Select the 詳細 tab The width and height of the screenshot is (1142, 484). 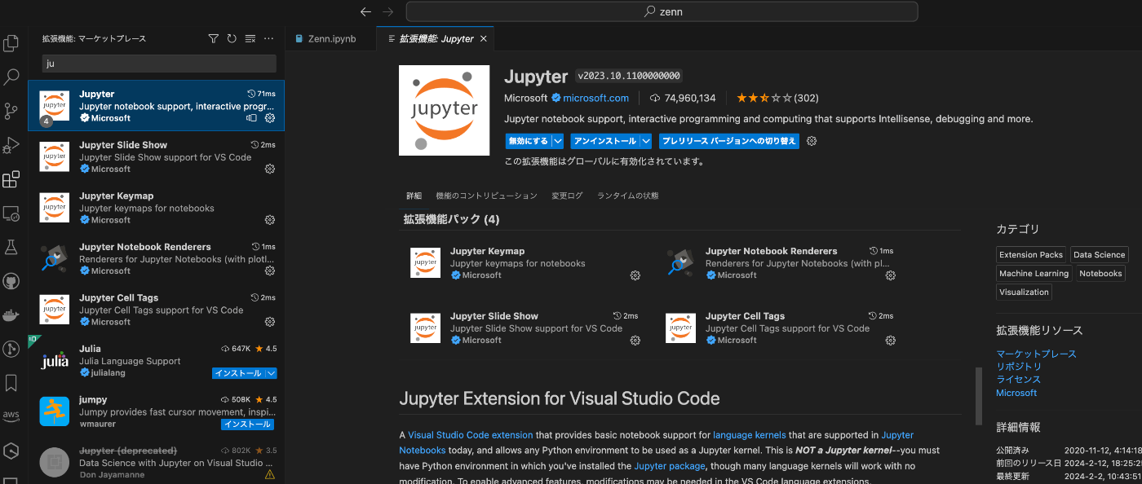pos(414,196)
